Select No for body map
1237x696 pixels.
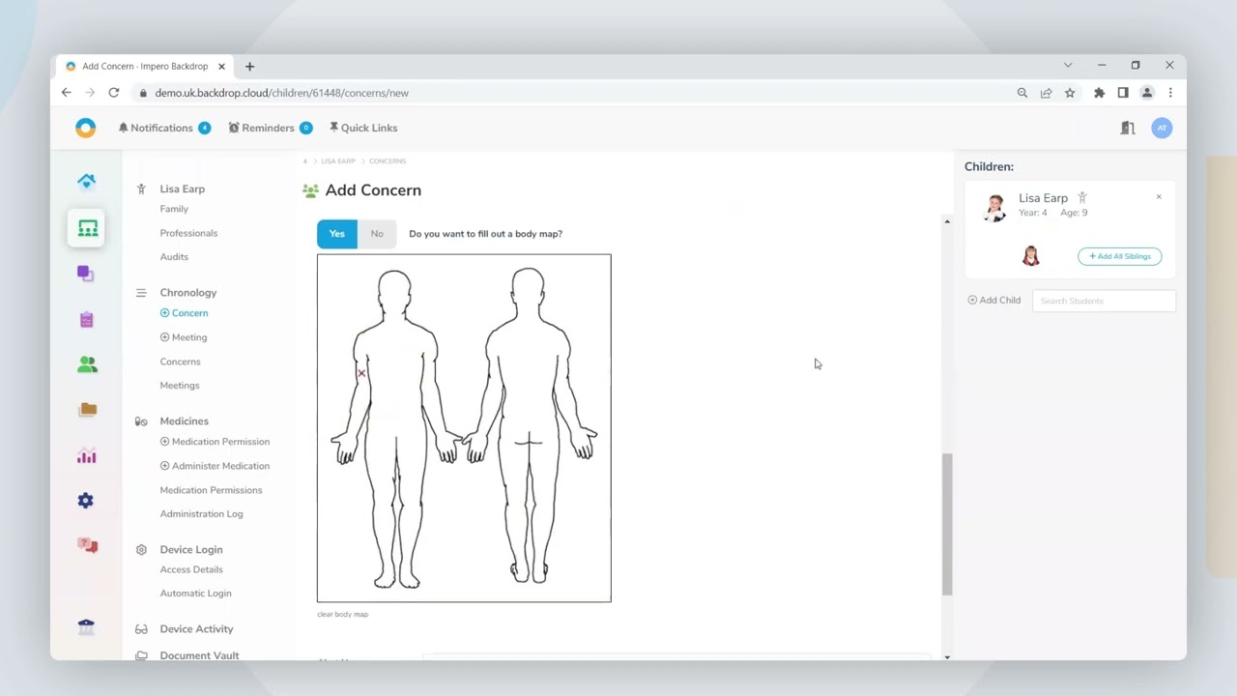(x=377, y=234)
